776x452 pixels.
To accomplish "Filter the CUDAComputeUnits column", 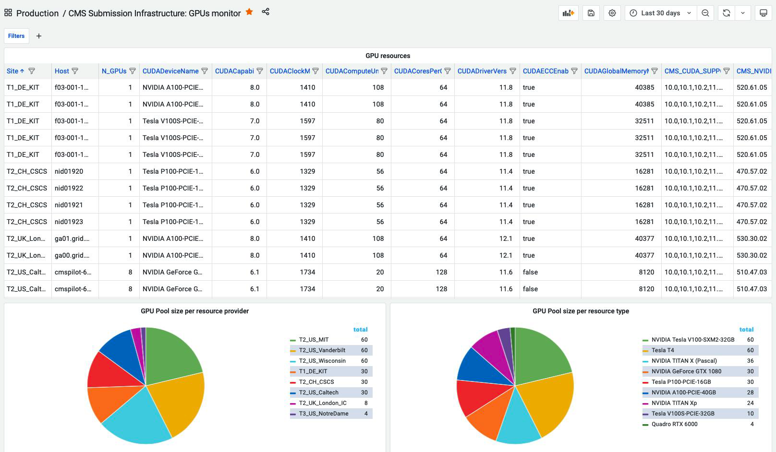I will pyautogui.click(x=384, y=71).
